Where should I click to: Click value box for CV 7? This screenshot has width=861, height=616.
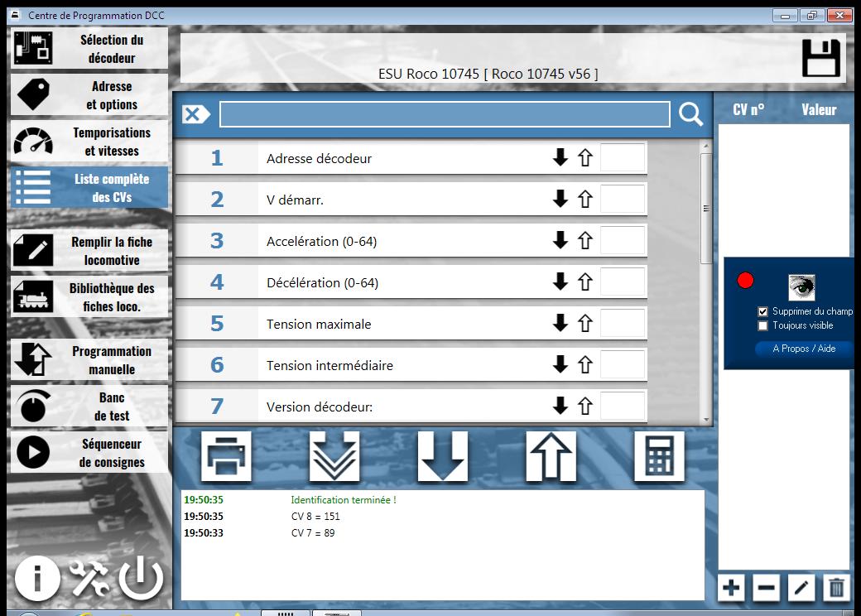(623, 406)
